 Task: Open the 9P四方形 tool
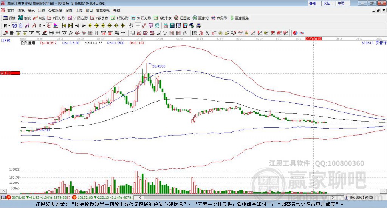point(78,18)
